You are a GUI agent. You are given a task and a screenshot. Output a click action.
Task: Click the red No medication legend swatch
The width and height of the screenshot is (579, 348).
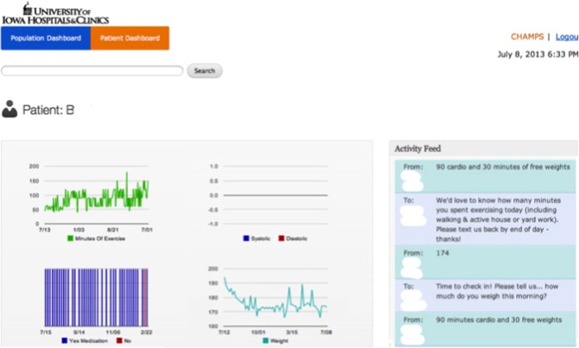point(118,341)
